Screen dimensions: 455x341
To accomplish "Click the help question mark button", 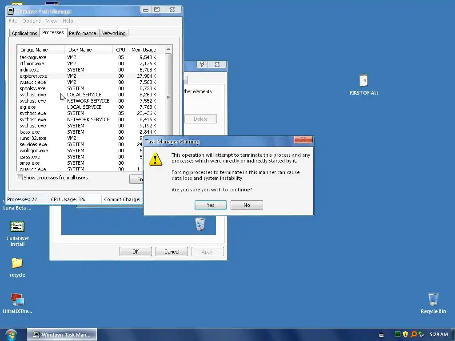I will [x=202, y=64].
